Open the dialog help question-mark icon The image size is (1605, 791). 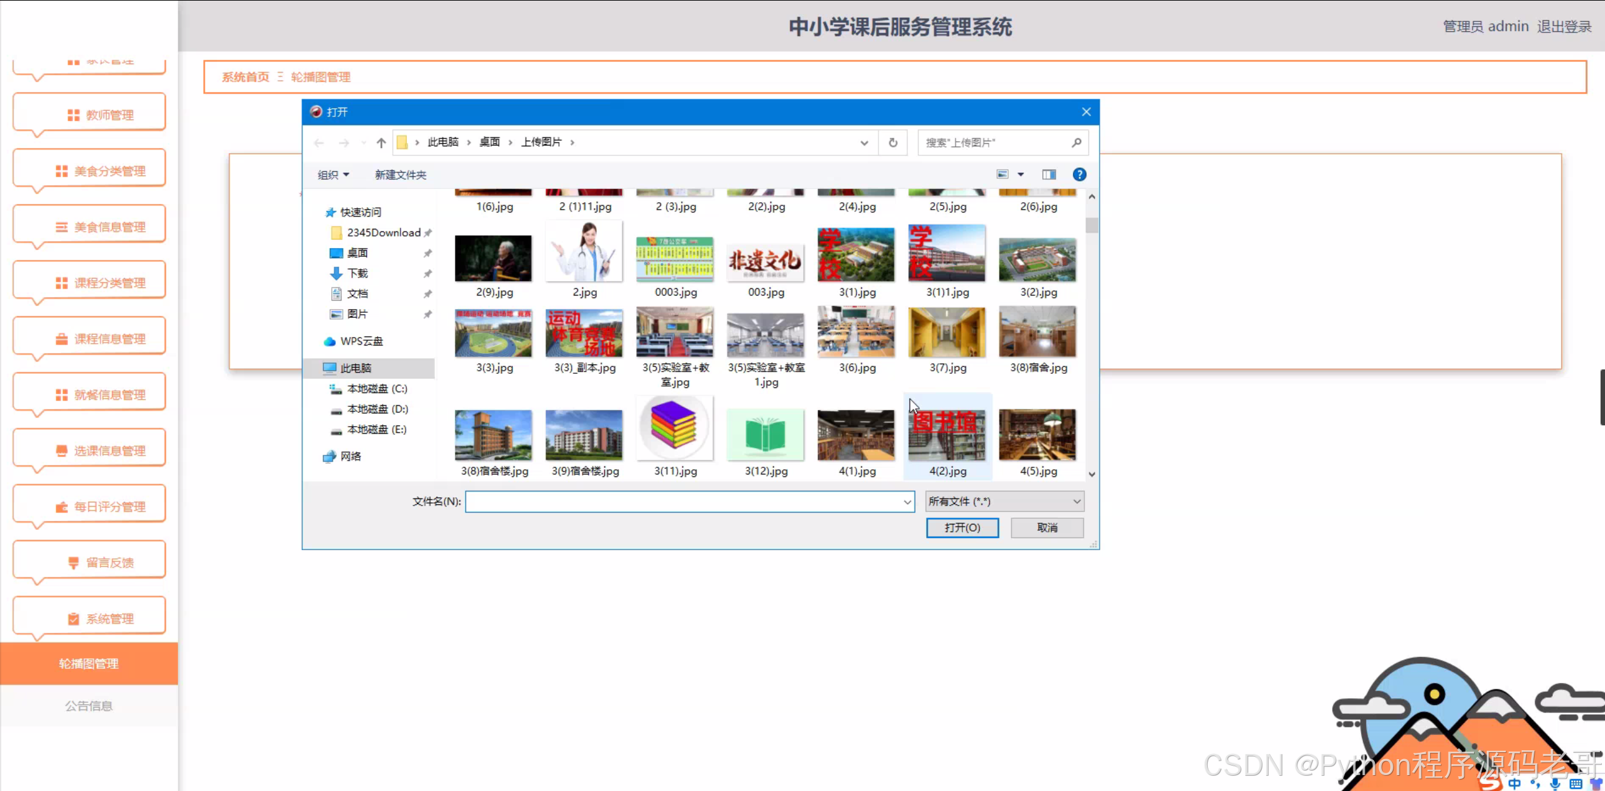pyautogui.click(x=1079, y=174)
